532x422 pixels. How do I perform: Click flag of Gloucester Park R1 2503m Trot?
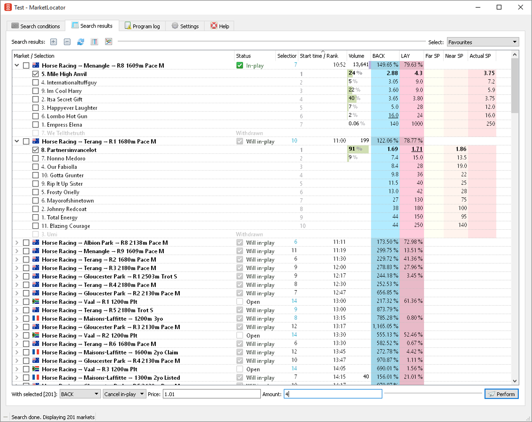pos(36,276)
